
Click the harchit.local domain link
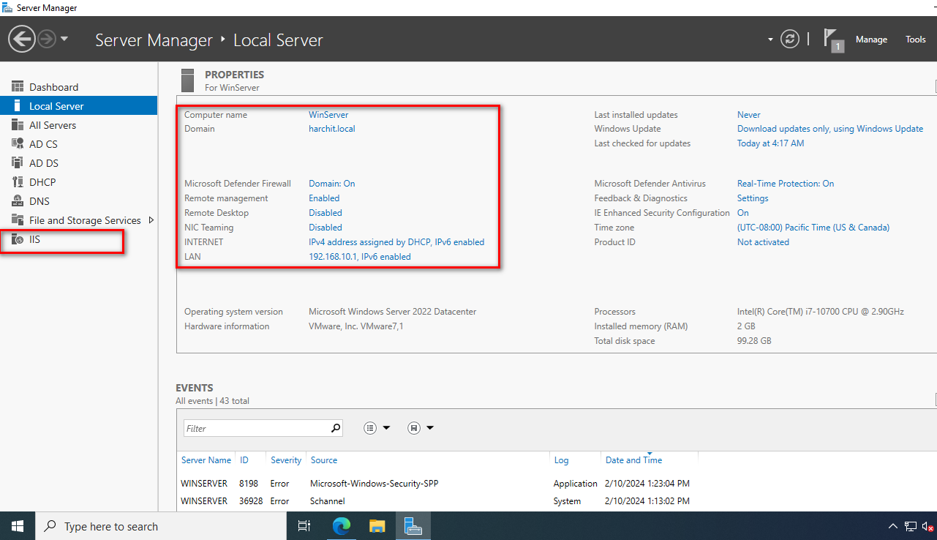331,129
